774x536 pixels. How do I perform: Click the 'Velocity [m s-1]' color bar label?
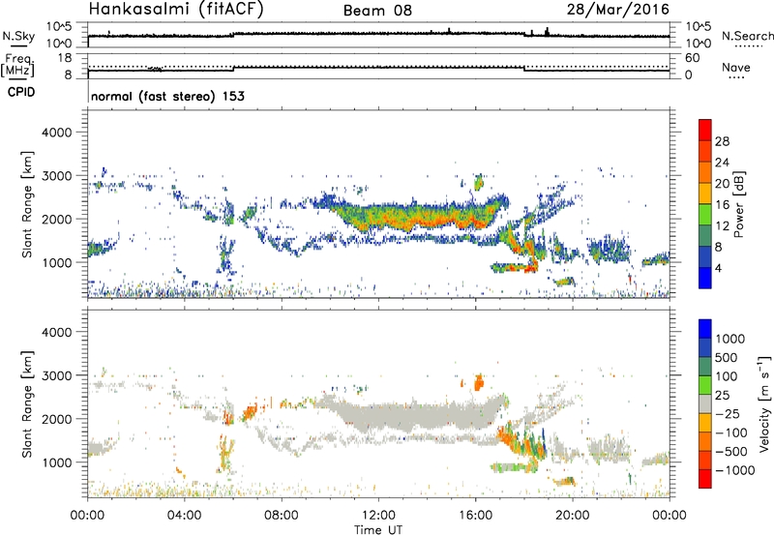764,403
